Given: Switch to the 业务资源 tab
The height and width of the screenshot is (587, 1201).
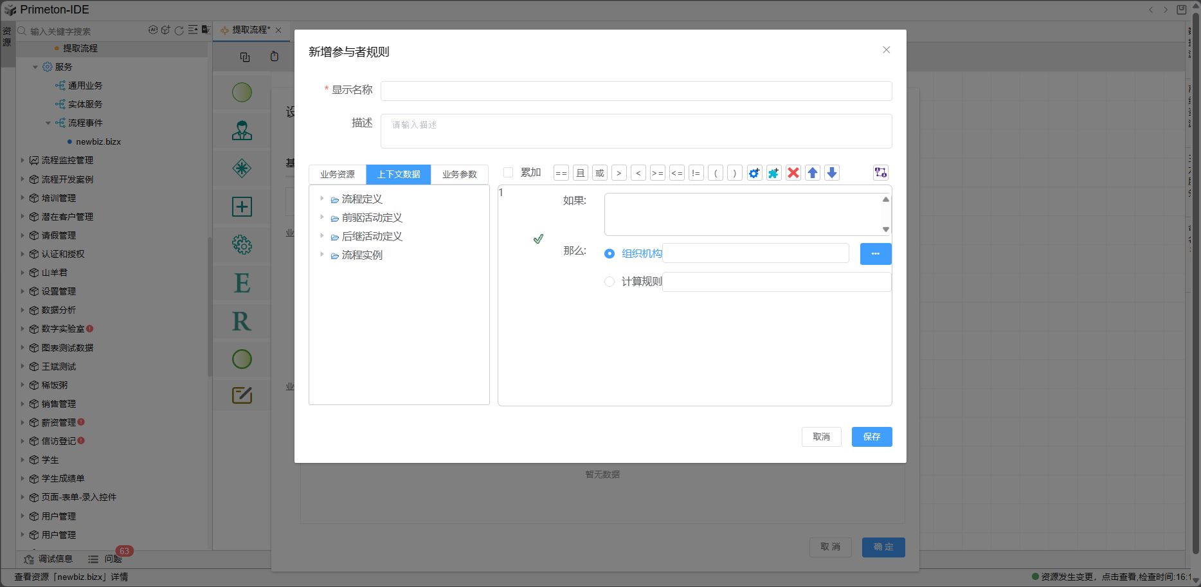Looking at the screenshot, I should tap(338, 174).
